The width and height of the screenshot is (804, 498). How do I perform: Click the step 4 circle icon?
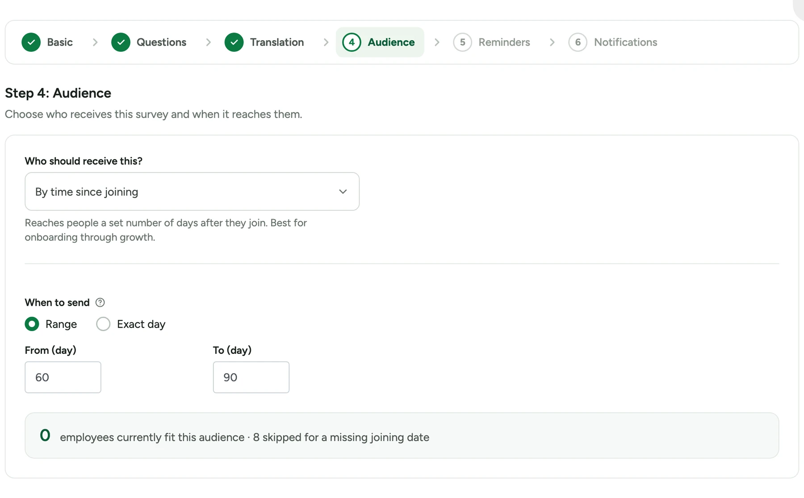coord(352,42)
